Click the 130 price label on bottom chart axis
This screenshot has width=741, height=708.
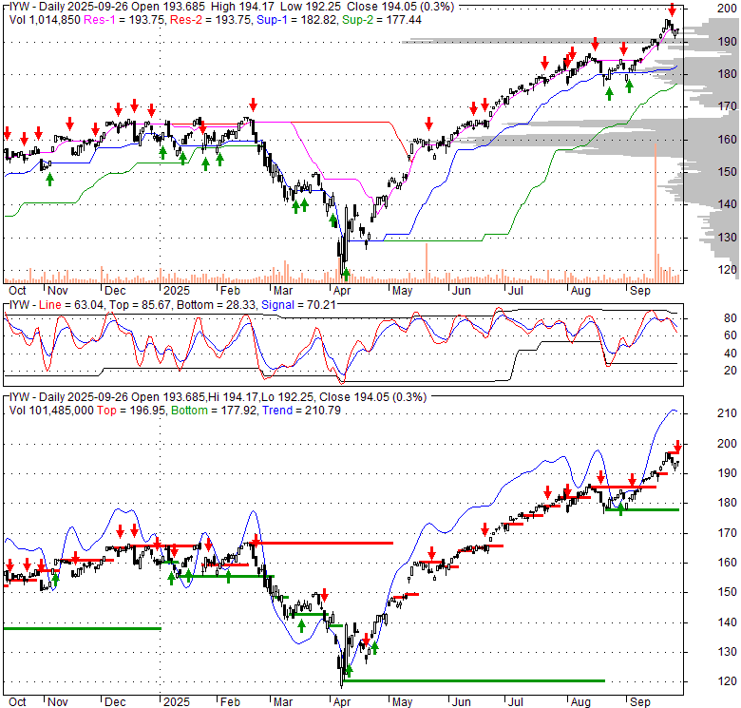(727, 652)
